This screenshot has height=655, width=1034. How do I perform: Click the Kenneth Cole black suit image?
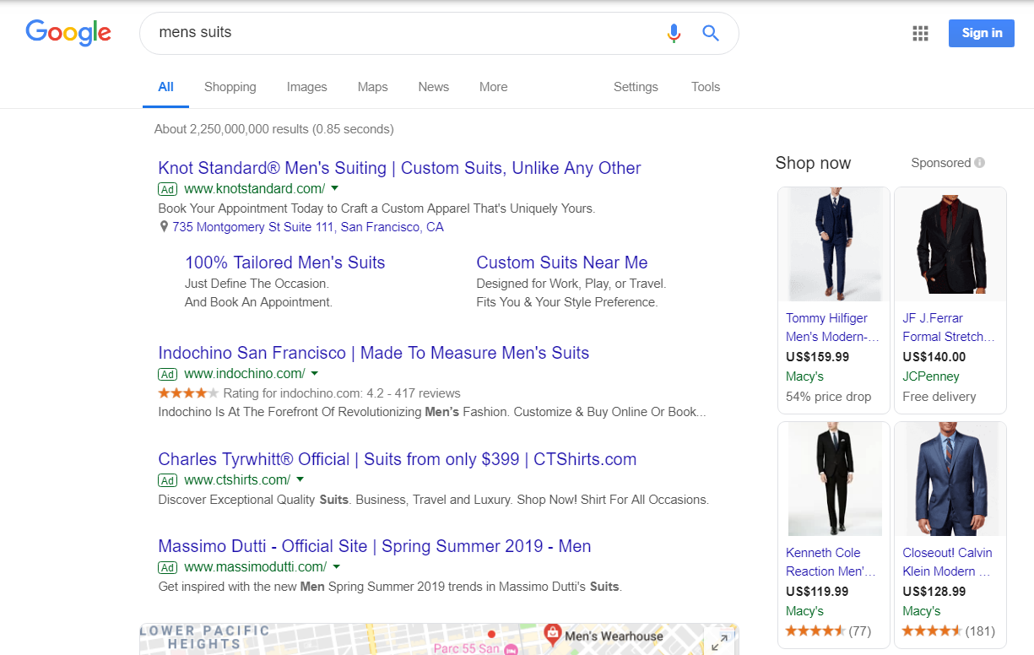click(834, 479)
